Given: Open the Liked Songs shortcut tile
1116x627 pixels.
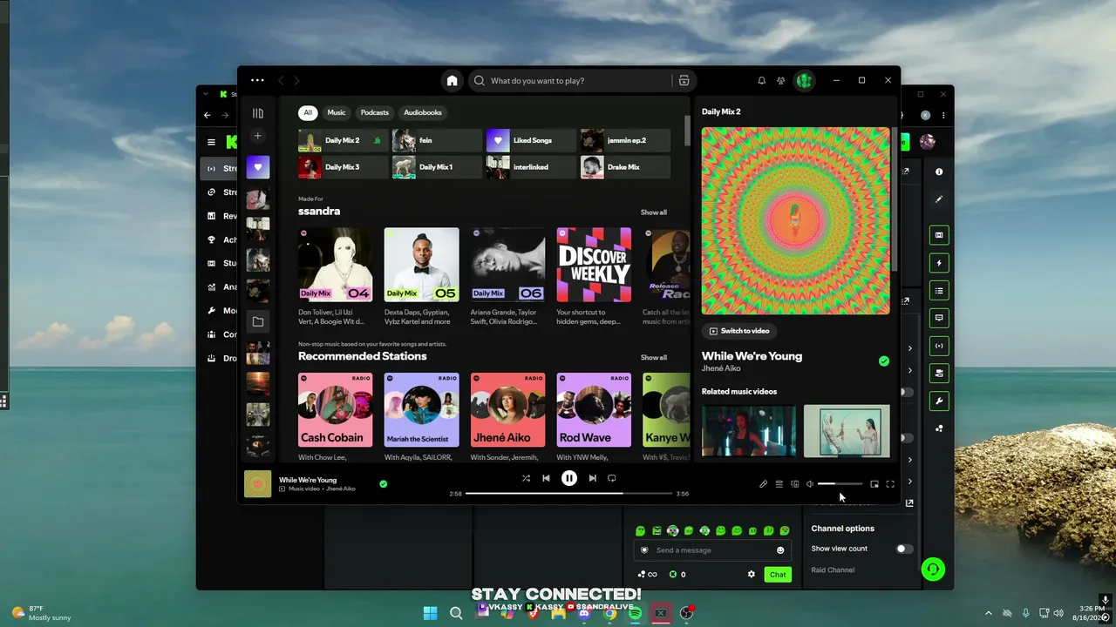Looking at the screenshot, I should tap(532, 140).
